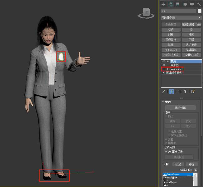The image size is (203, 187).
Task: Open the Configure Modifier Sets icon
Action: 193,92
